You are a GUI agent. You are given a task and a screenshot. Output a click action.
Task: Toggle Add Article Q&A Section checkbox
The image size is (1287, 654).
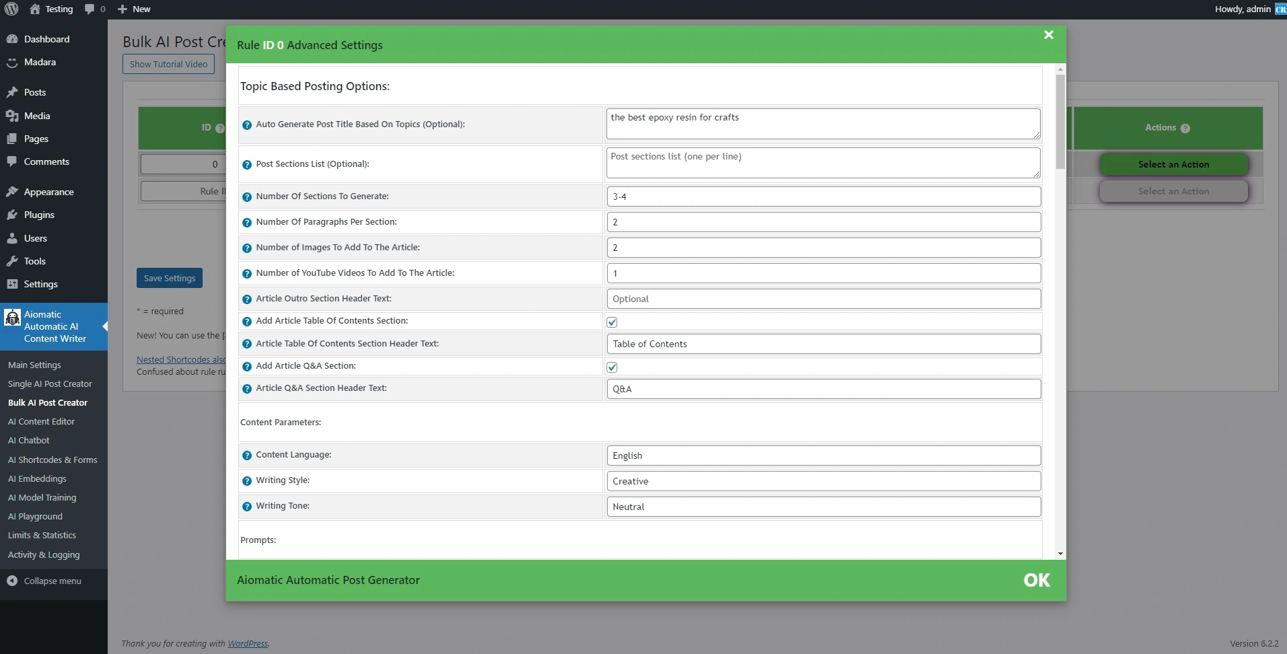point(612,367)
